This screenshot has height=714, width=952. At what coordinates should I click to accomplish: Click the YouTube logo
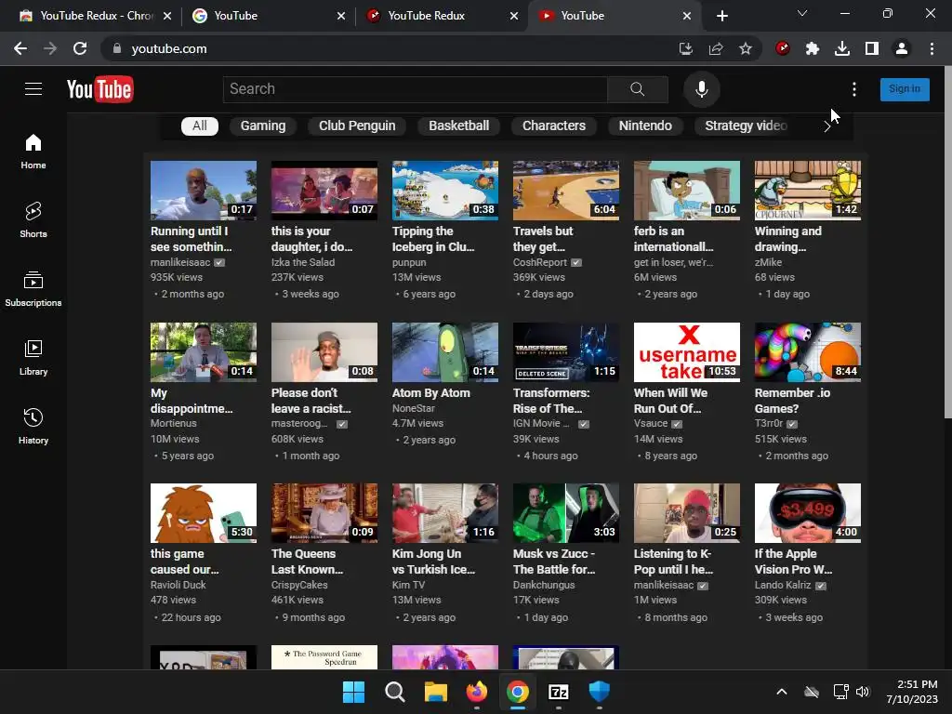click(100, 89)
